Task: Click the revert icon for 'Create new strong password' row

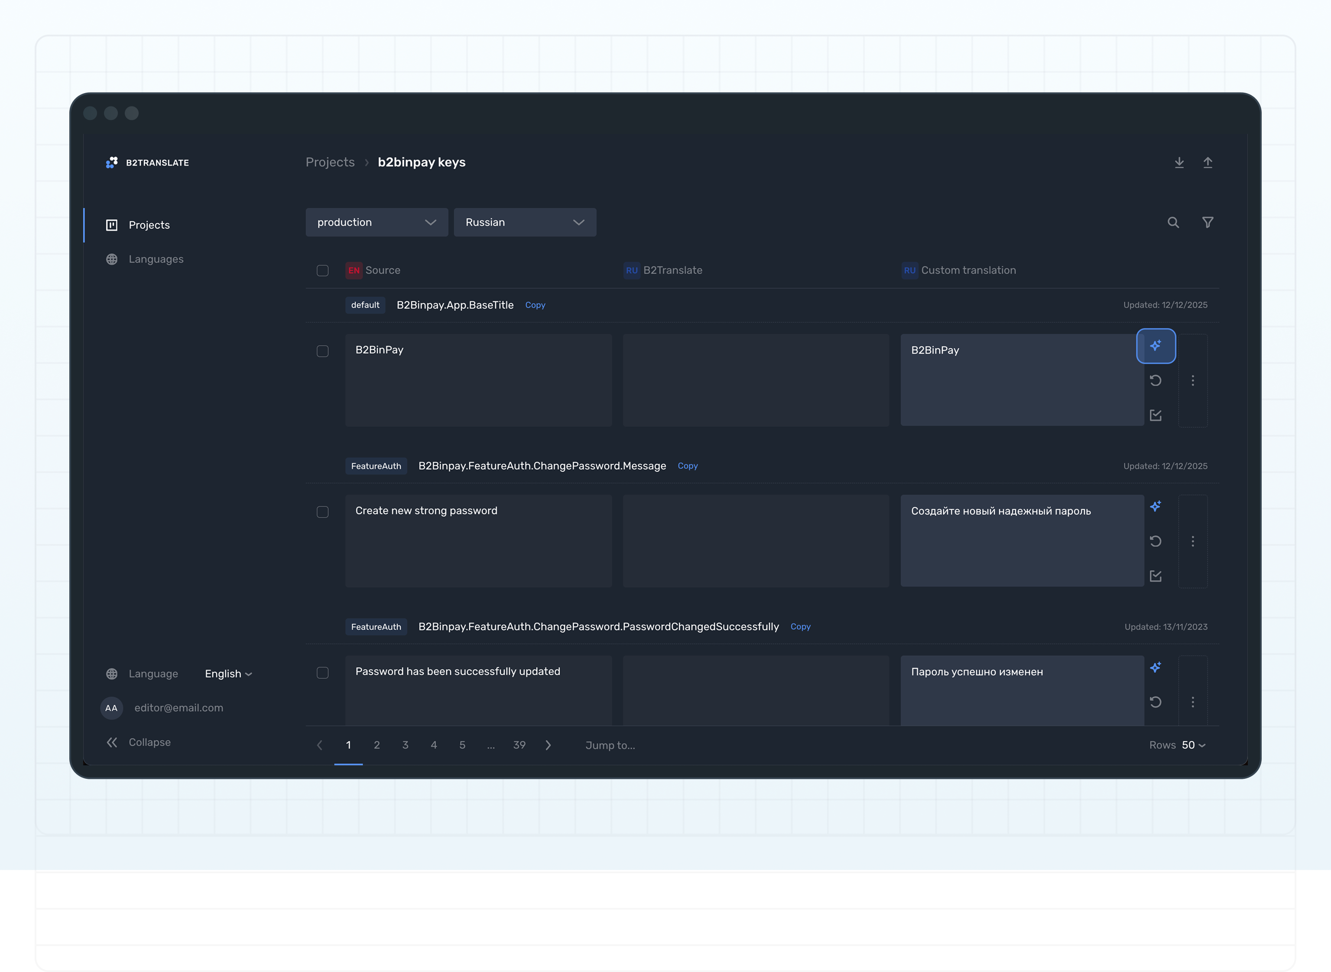Action: (x=1156, y=541)
